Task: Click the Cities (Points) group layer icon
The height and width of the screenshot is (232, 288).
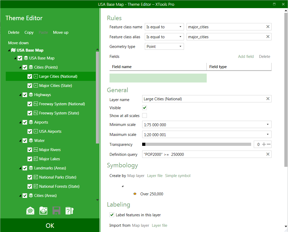Action: pos(31,67)
